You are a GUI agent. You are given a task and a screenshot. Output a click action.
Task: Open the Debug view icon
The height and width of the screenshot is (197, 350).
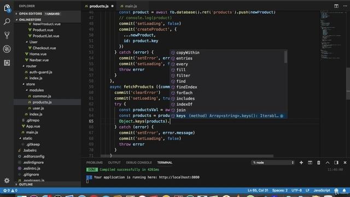tap(7, 49)
